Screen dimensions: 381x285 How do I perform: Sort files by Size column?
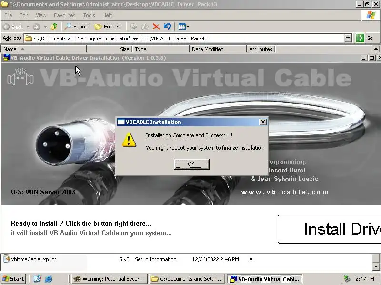109,49
